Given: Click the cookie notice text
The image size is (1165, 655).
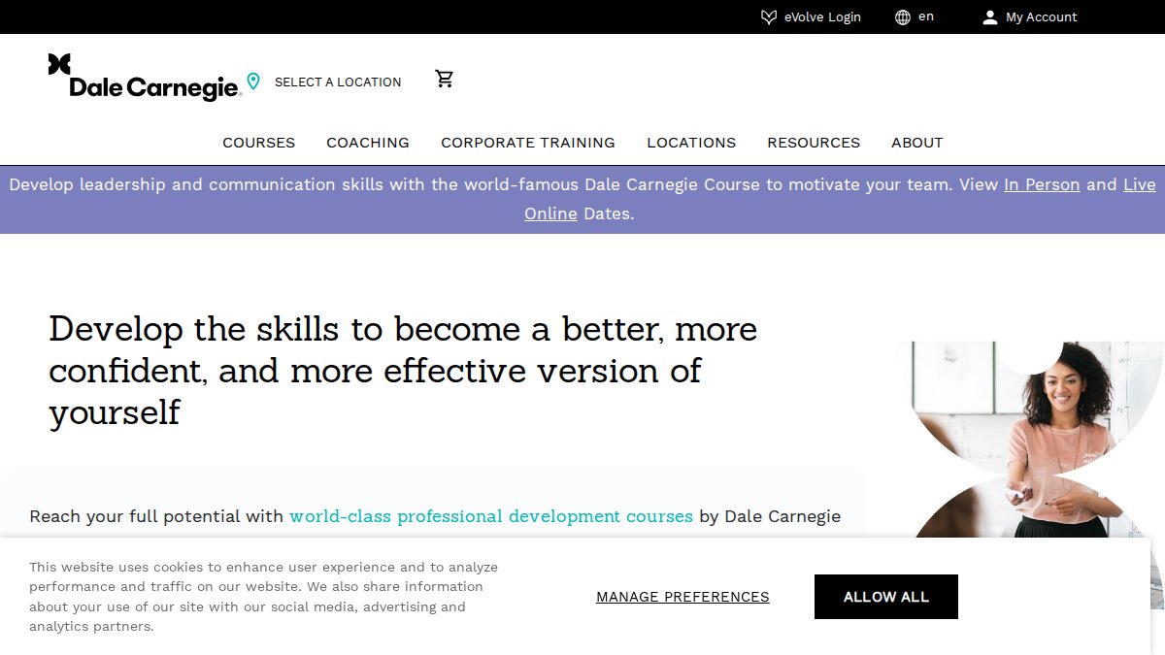Looking at the screenshot, I should point(263,597).
